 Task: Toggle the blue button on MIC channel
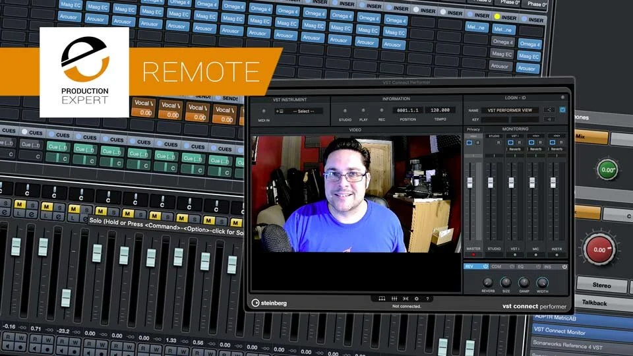531,142
